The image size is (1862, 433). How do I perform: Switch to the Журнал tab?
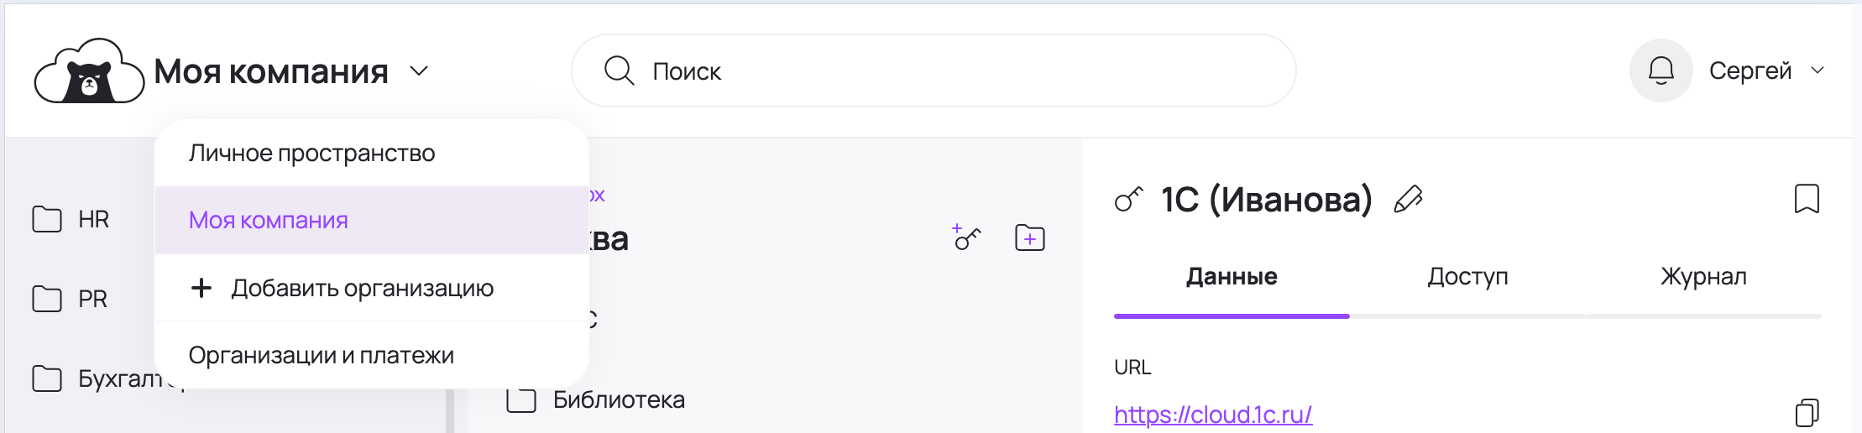click(1703, 276)
